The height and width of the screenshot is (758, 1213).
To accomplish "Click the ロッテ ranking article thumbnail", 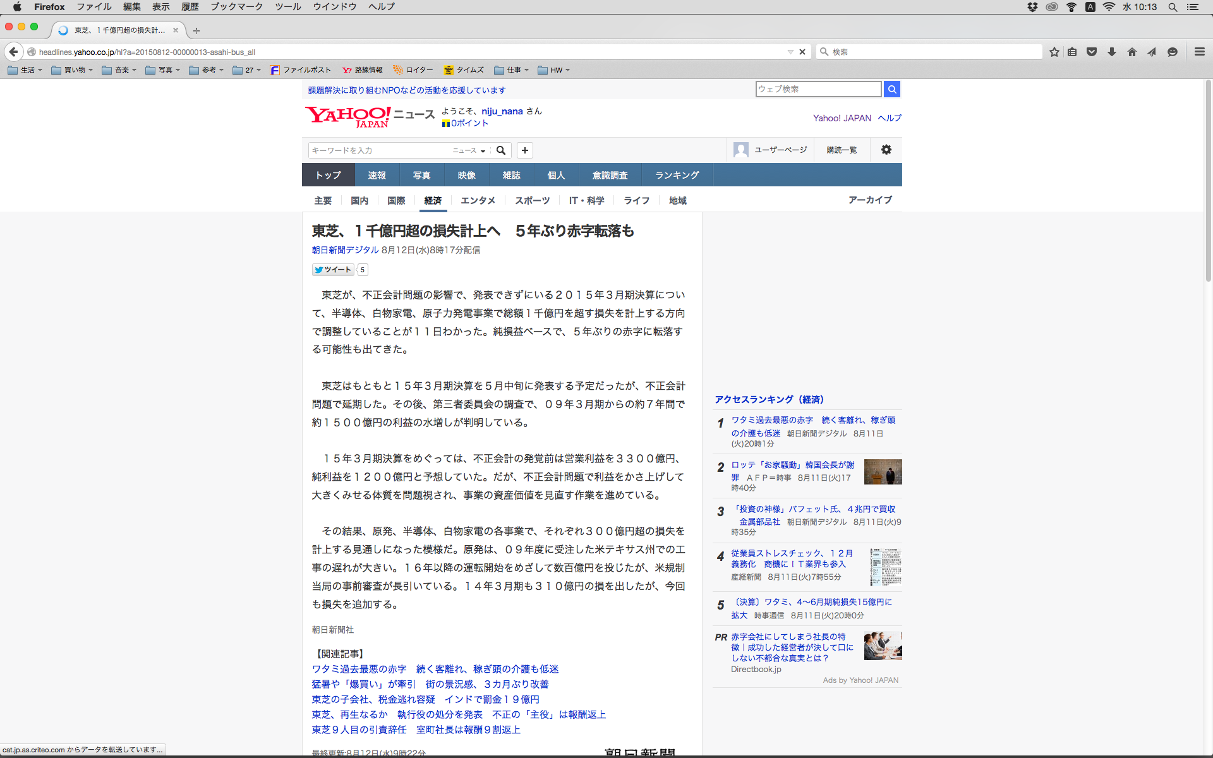I will coord(883,472).
